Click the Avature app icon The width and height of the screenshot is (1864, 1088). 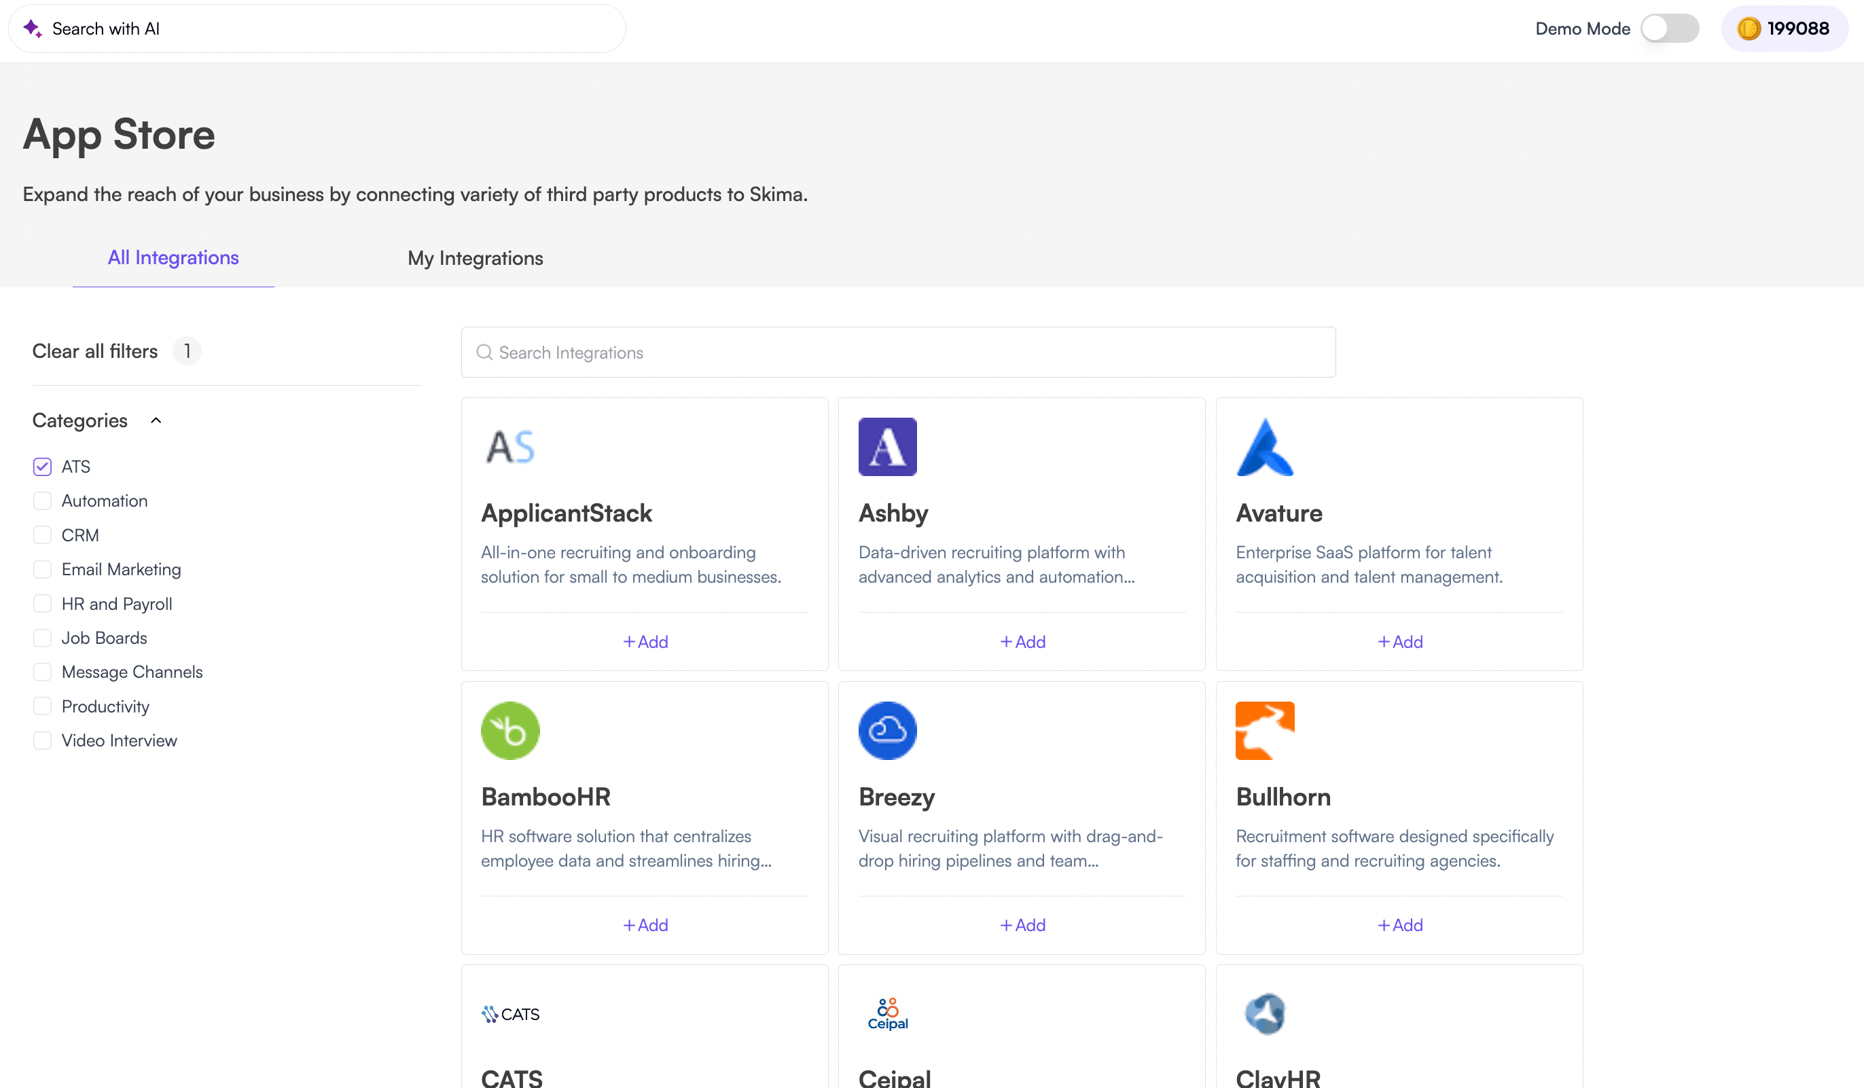tap(1265, 446)
